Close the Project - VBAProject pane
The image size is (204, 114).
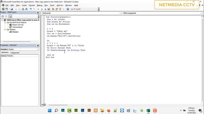pyautogui.click(x=38, y=12)
